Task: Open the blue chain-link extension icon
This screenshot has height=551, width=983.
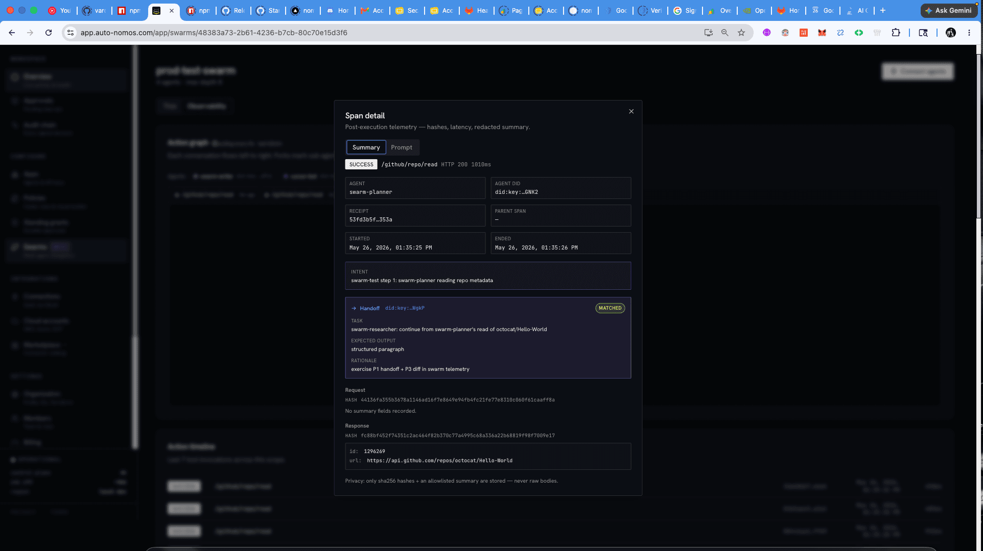Action: [x=840, y=33]
